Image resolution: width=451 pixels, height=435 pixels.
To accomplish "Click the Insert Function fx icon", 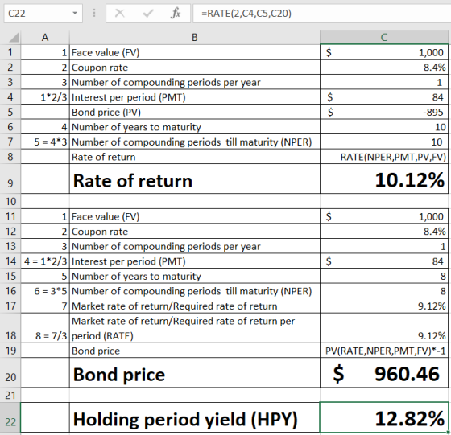I will (x=176, y=13).
